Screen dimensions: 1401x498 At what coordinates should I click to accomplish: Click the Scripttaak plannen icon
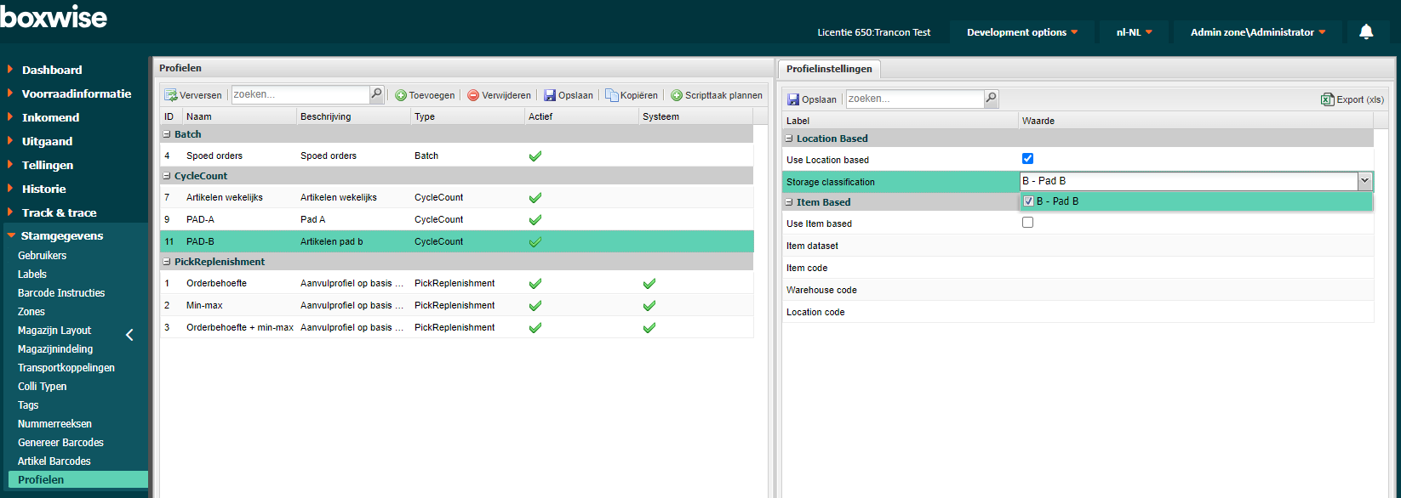tap(677, 95)
